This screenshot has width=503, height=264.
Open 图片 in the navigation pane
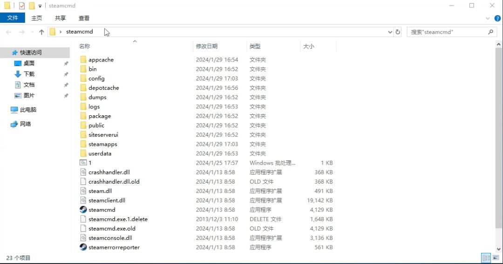[x=29, y=95]
